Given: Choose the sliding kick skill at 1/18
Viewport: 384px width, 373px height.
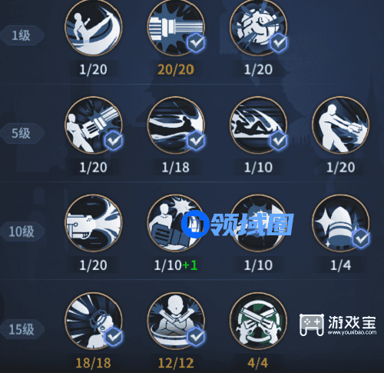Looking at the screenshot, I should point(176,125).
